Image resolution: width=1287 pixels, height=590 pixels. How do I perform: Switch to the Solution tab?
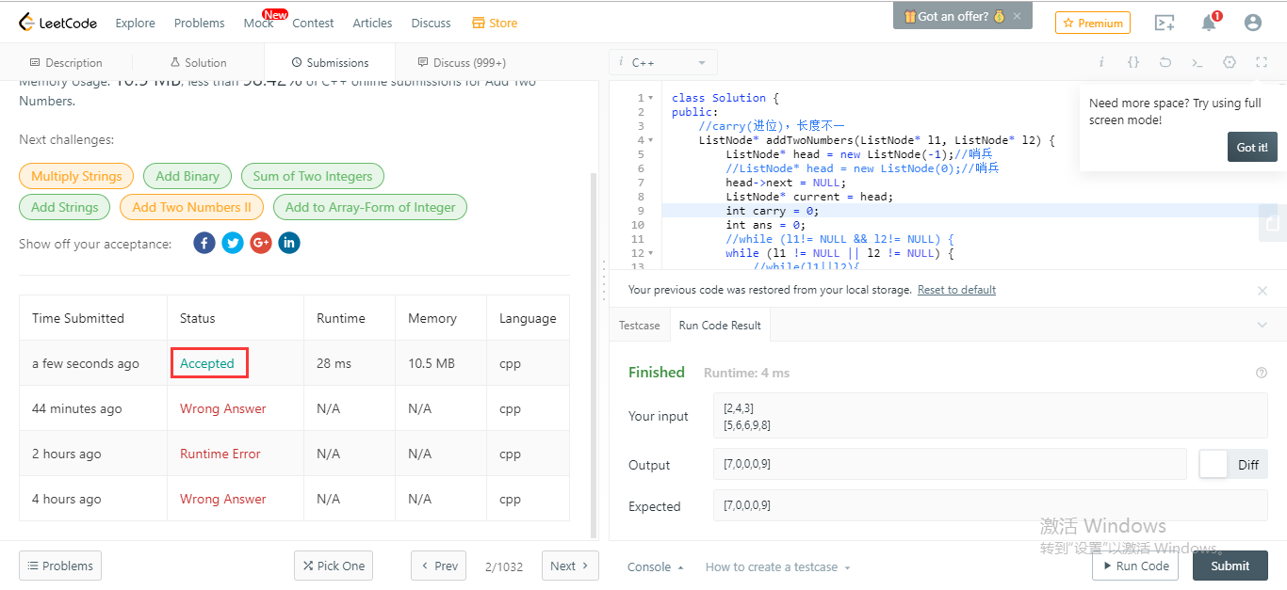(x=198, y=62)
